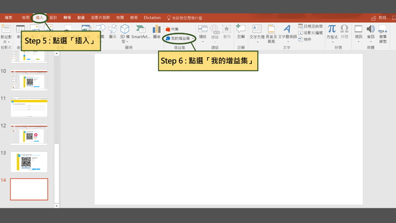The width and height of the screenshot is (396, 223).
Task: Expand the 3D 模型 dropdown arrow
Action: coord(127,42)
